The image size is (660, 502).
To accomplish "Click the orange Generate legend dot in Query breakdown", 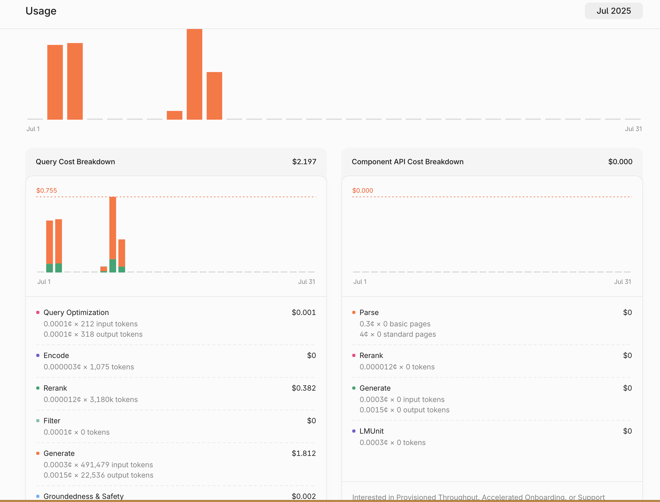I will (x=38, y=453).
